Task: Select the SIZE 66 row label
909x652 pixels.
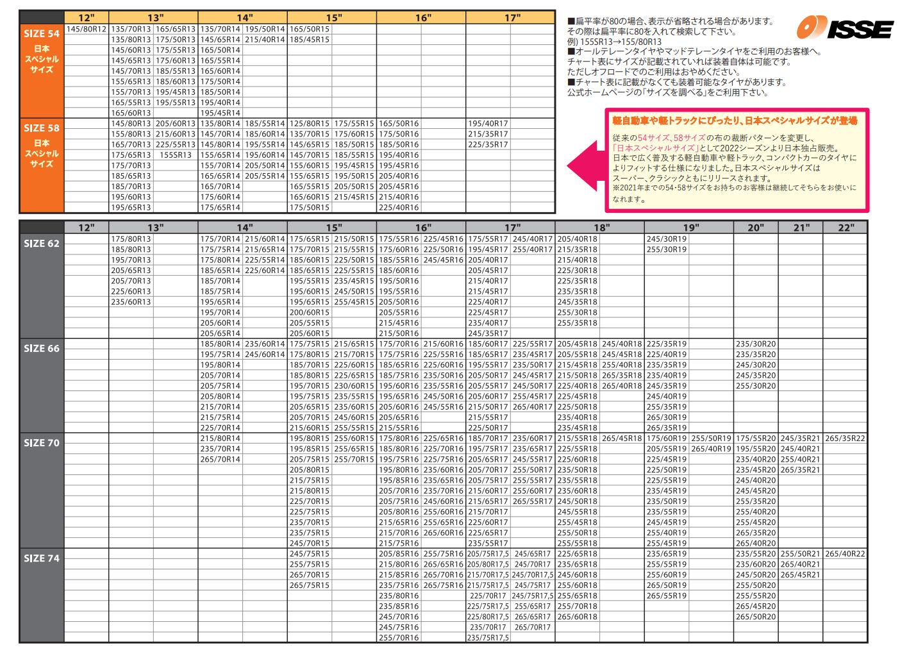Action: point(42,349)
